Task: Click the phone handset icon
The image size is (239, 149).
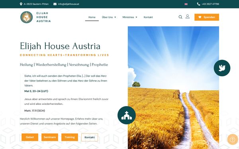Action: (x=198, y=4)
